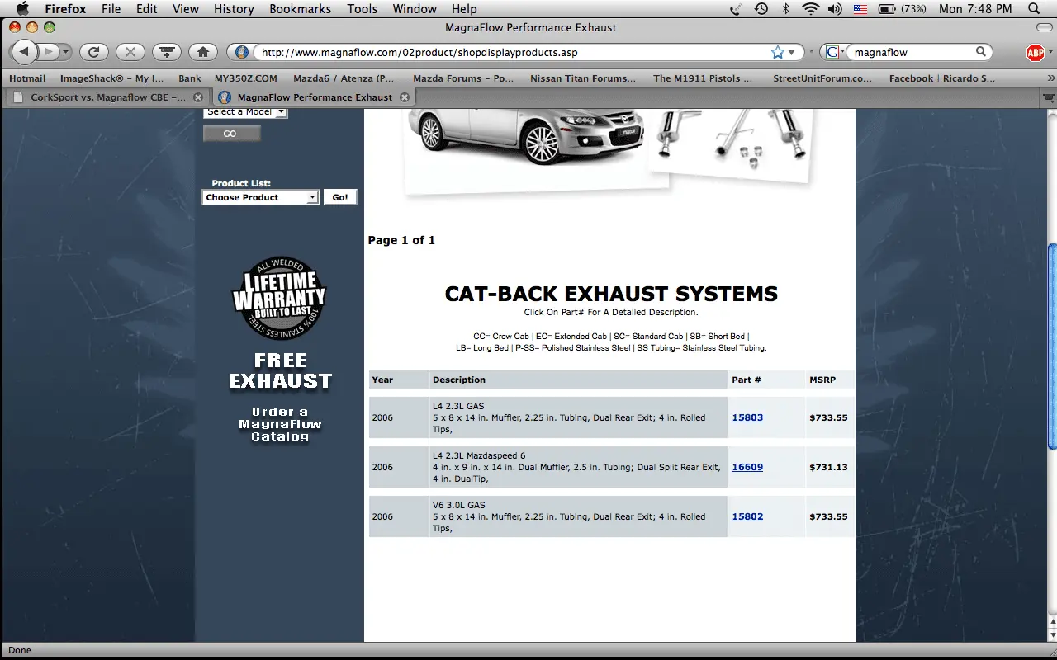The width and height of the screenshot is (1057, 660).
Task: Open part number 15803 link
Action: [747, 417]
